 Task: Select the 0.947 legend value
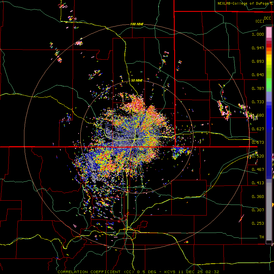(x=258, y=48)
